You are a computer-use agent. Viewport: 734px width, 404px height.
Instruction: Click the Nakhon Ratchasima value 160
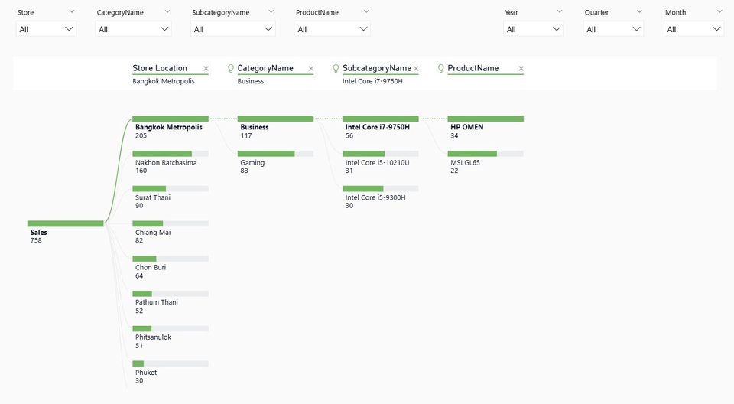point(141,171)
